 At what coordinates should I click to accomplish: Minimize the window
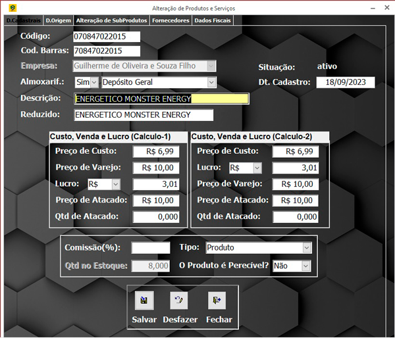(x=373, y=8)
